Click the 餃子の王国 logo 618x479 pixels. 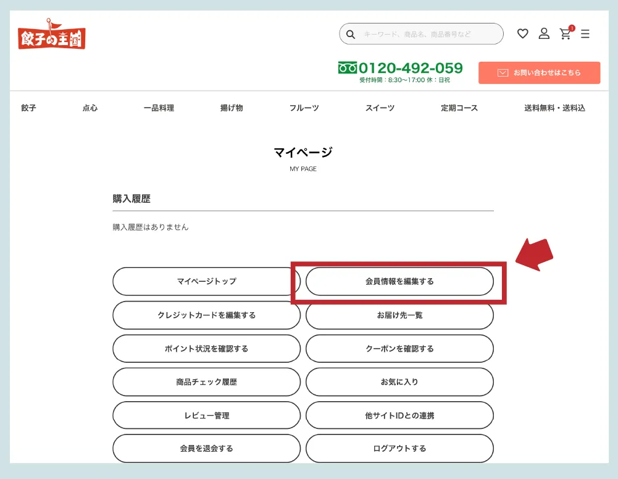52,35
